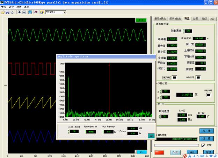This screenshot has width=218, height=158.
Task: Click the open folder toolbar icon
Action: click(x=3, y=12)
